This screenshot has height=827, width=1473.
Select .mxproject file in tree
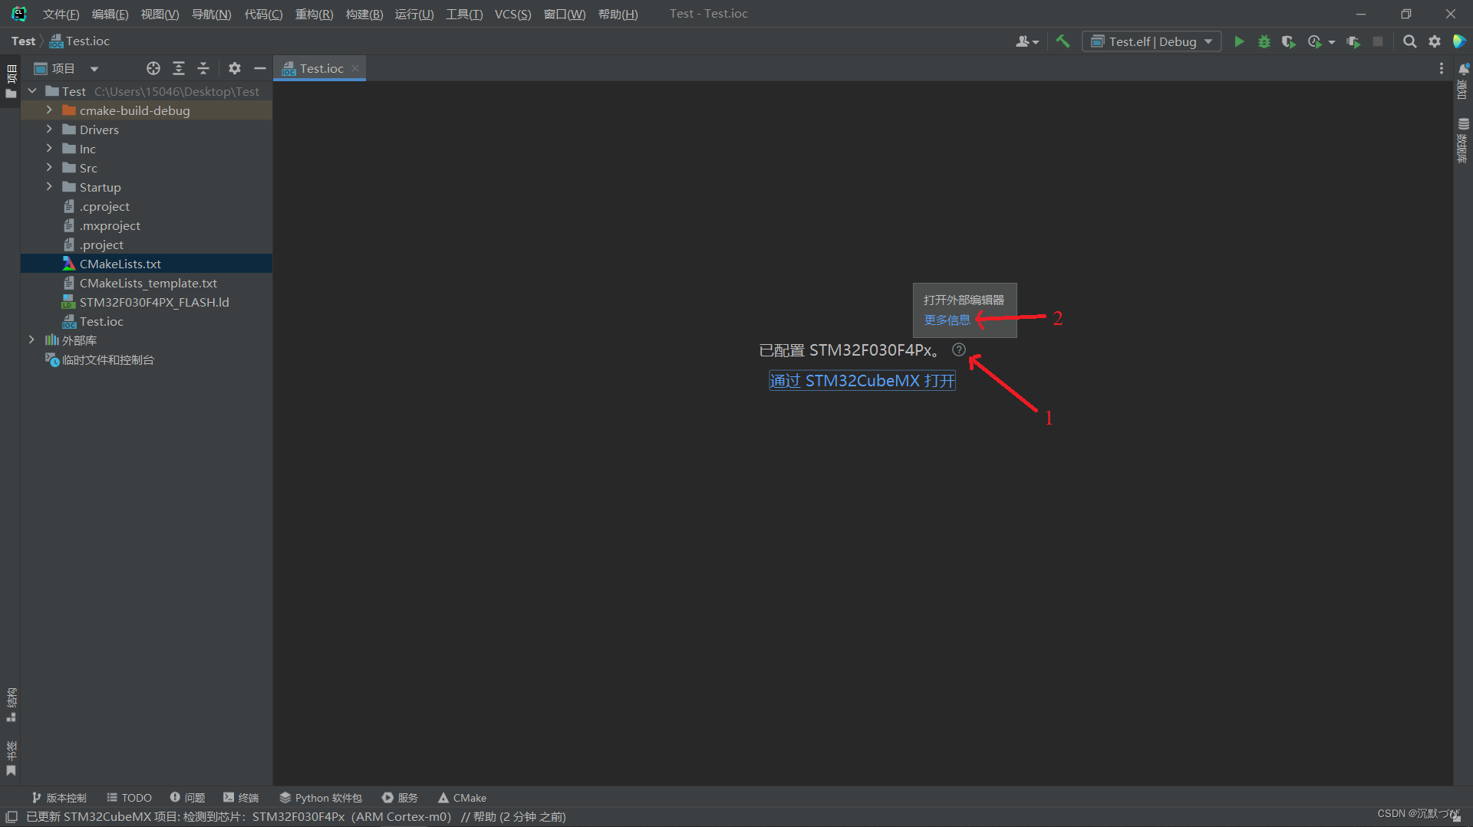[147, 225]
